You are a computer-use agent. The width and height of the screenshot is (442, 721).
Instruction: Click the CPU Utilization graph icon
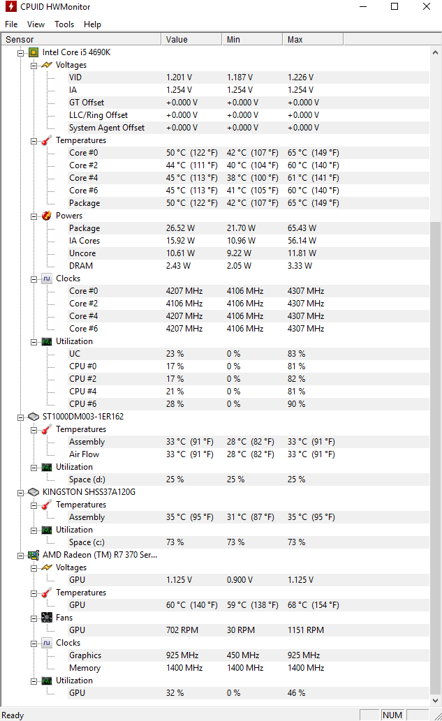pos(47,341)
